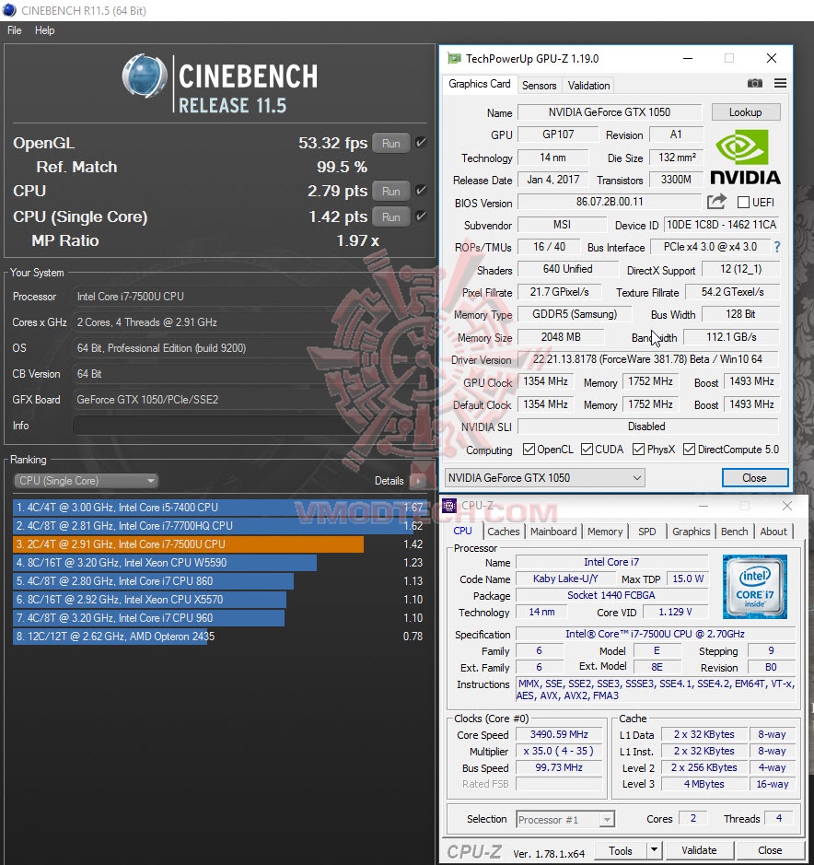This screenshot has width=814, height=865.
Task: Click the GPU-Z screenshot camera icon
Action: pos(755,83)
